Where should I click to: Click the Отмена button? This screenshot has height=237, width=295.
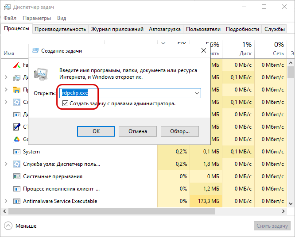pyautogui.click(x=138, y=131)
